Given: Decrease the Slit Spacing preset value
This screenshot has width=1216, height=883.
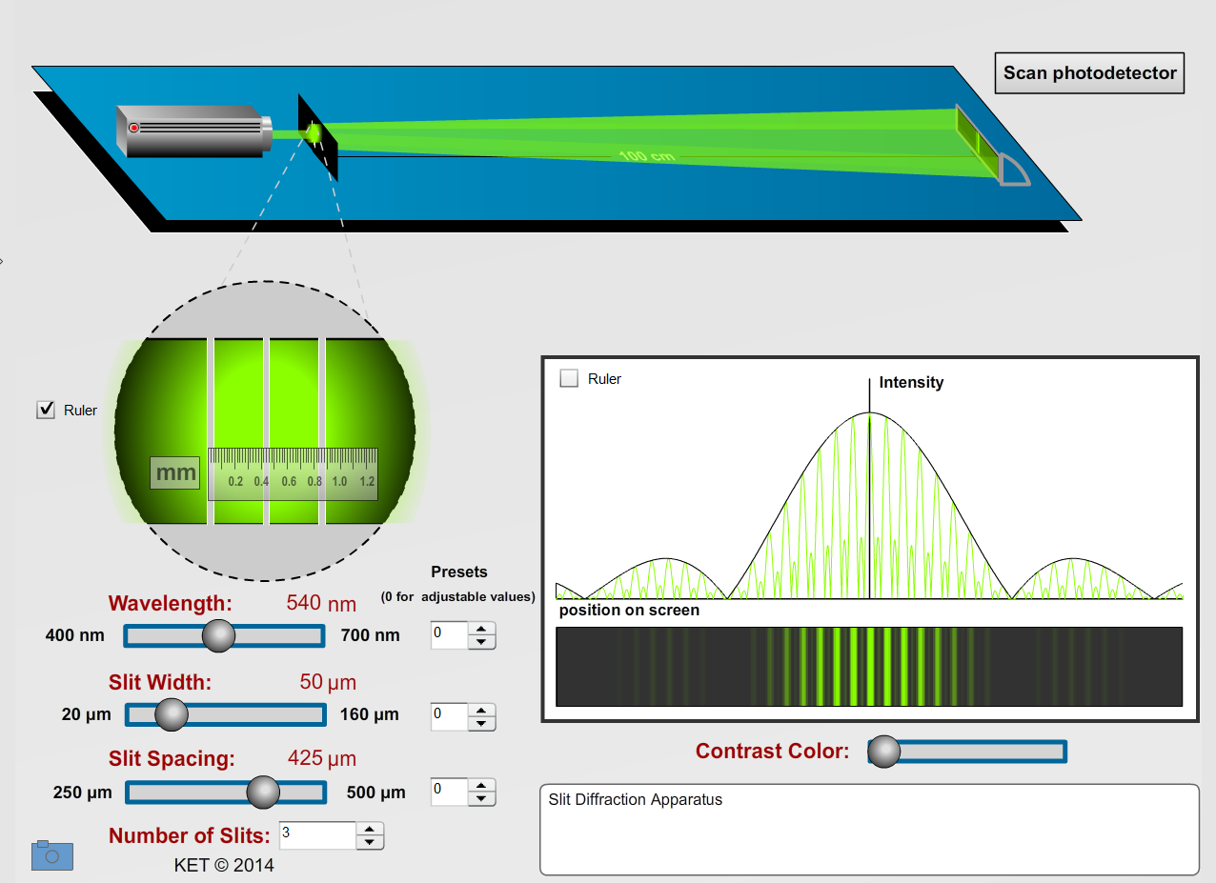Looking at the screenshot, I should point(482,798).
